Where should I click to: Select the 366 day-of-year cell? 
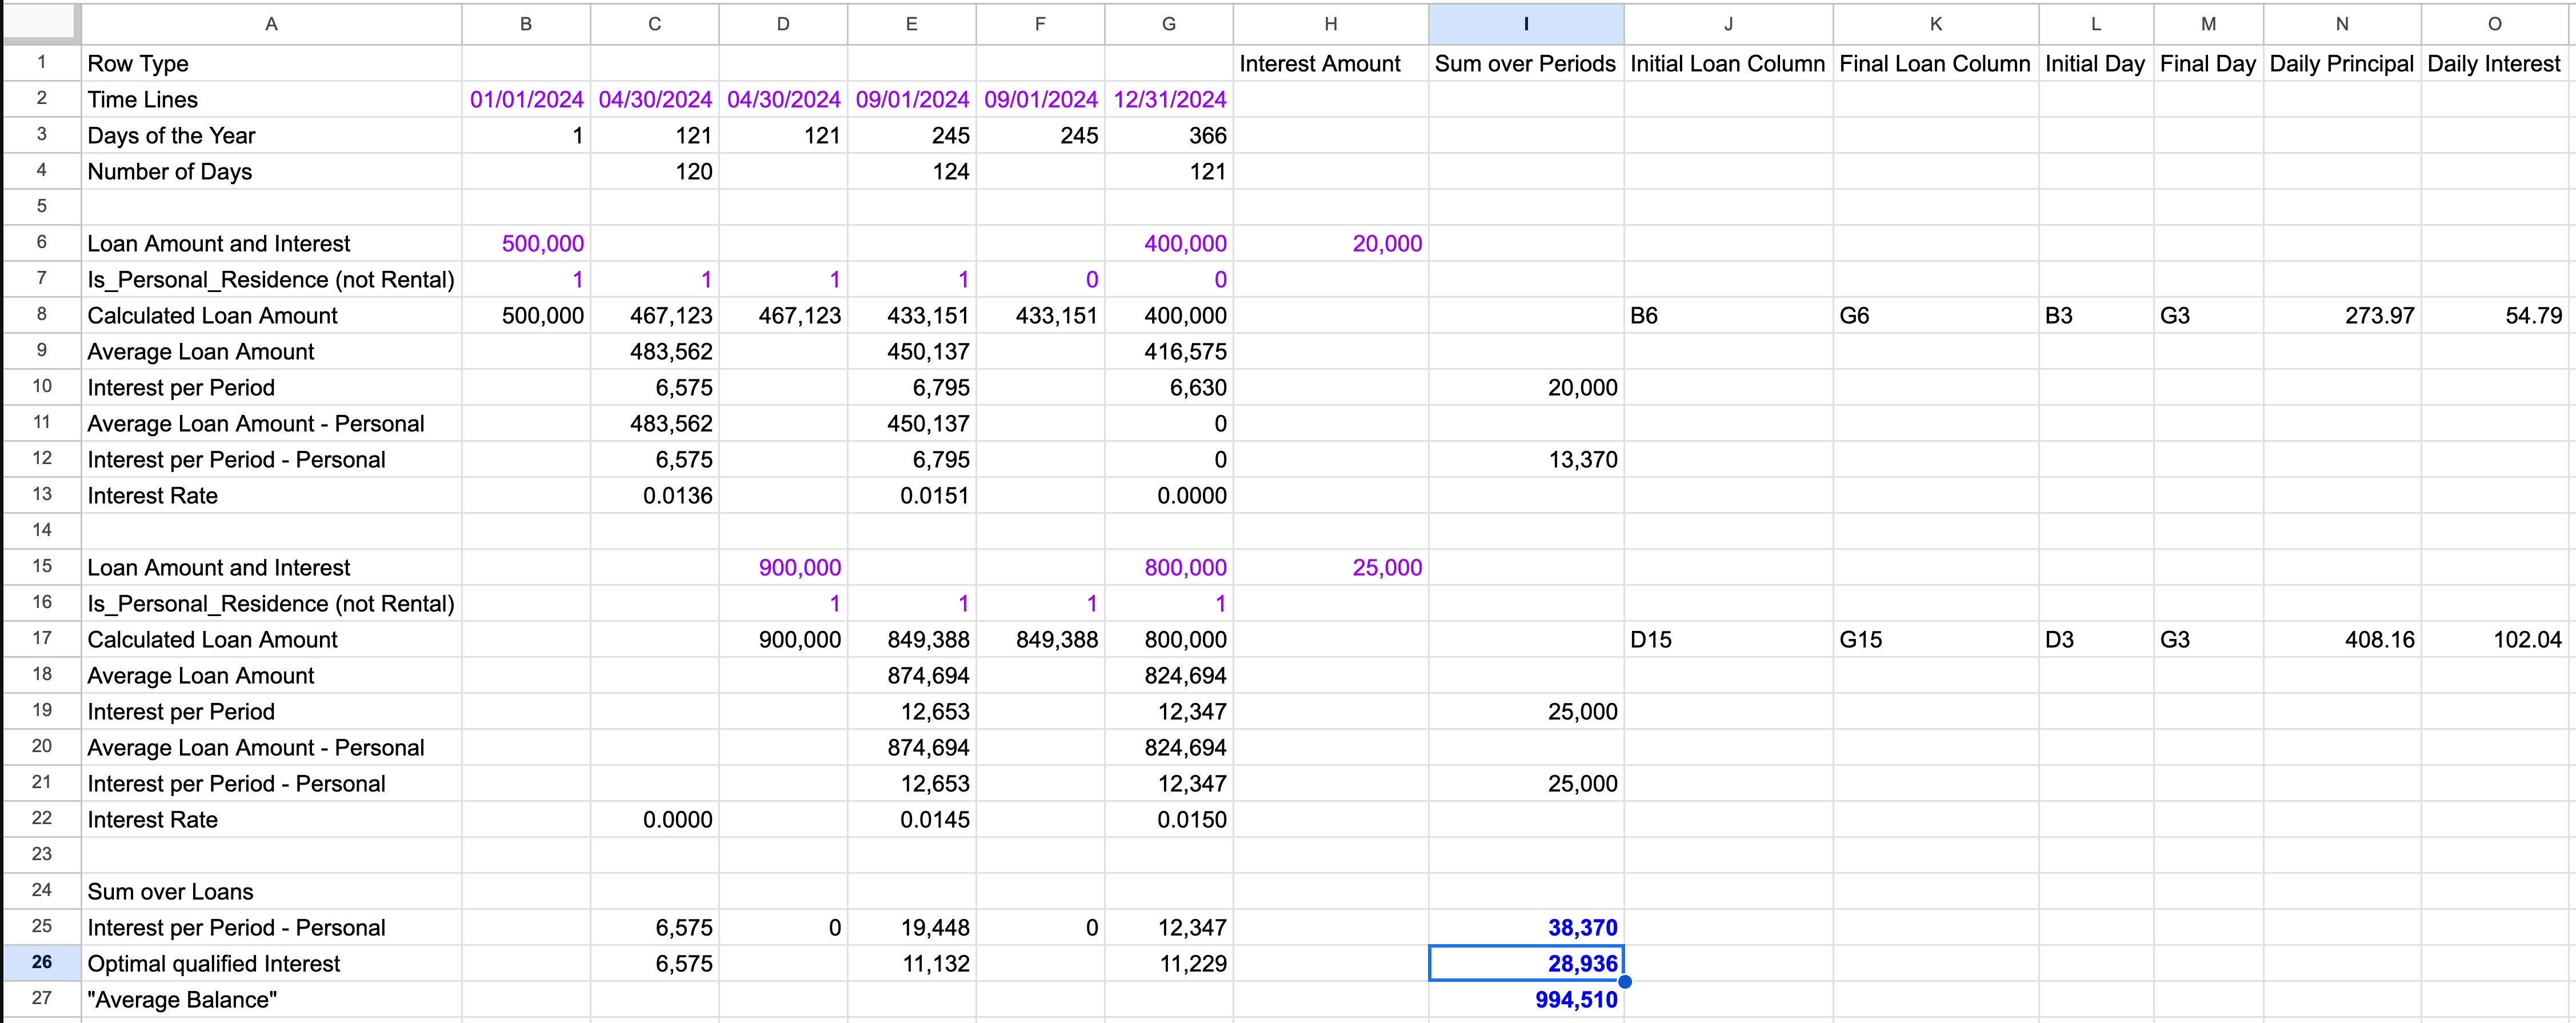click(x=1169, y=136)
